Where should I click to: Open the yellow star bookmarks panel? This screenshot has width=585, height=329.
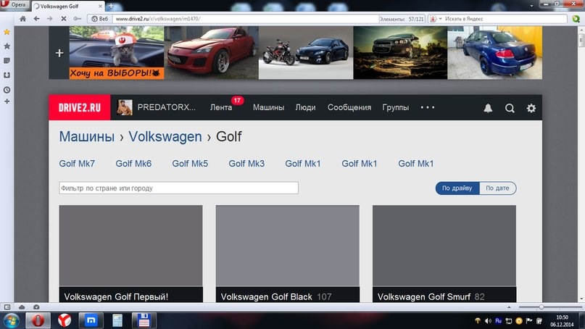(x=7, y=32)
